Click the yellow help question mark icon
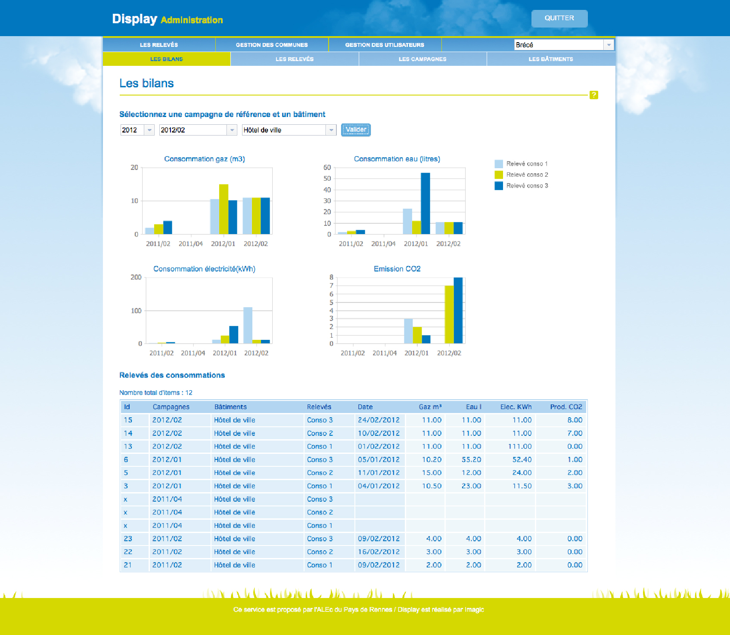The width and height of the screenshot is (730, 635). pyautogui.click(x=593, y=95)
